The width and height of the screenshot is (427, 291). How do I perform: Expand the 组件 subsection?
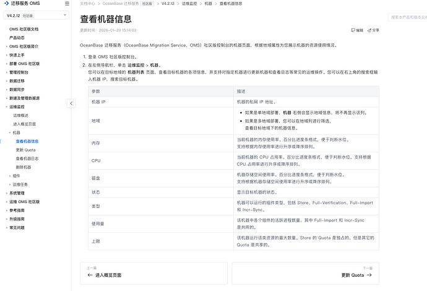[10, 175]
